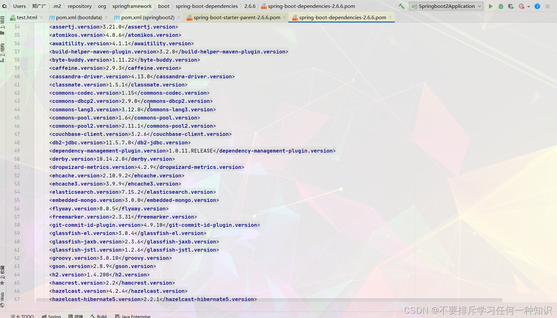Screen dimensions: 557x318
Task: Open the Project tool window sidebar button
Action: (x=3, y=25)
